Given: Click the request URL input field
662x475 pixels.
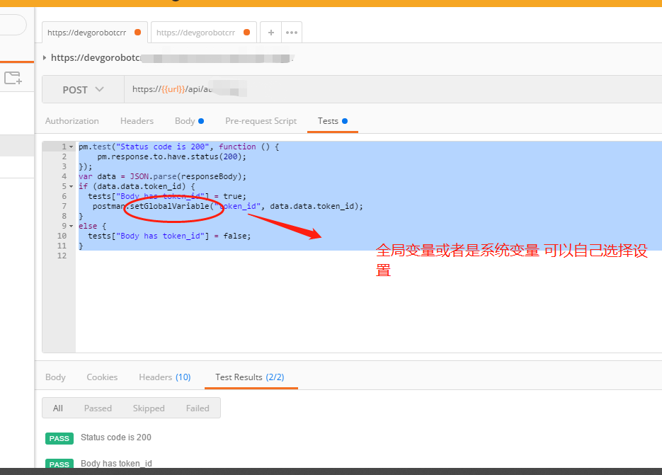Looking at the screenshot, I should click(x=393, y=89).
